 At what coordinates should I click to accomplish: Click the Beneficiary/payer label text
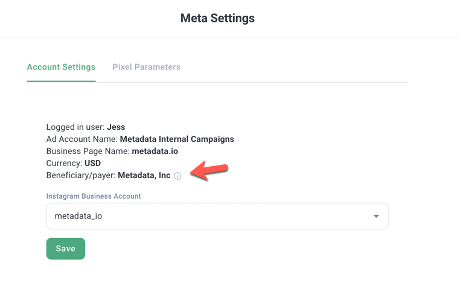80,176
